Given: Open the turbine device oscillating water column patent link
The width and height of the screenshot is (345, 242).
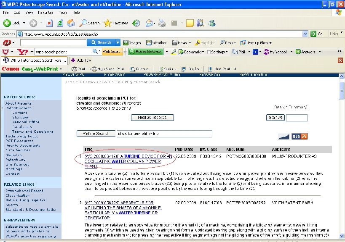Looking at the screenshot, I should [128, 161].
